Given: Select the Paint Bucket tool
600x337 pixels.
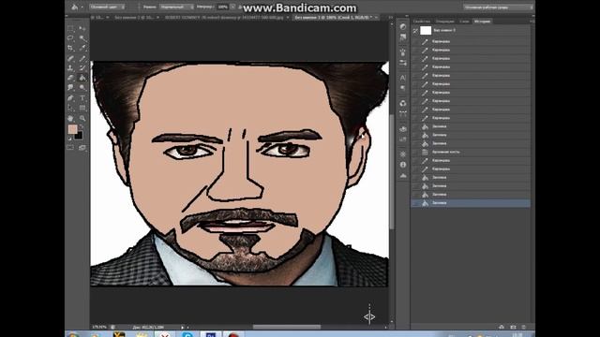Looking at the screenshot, I should [x=82, y=78].
